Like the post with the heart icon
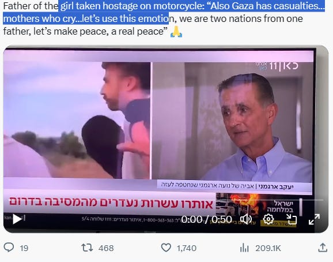The width and height of the screenshot is (333, 262). click(x=166, y=248)
